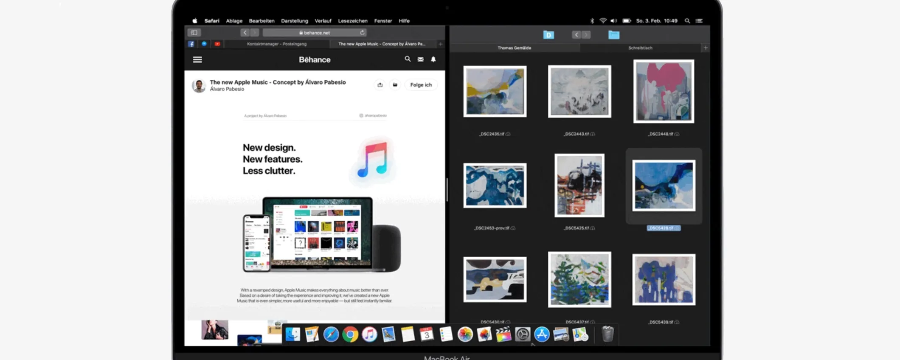Open the Verlauf menu
Screen dimensions: 900x360
(x=323, y=21)
